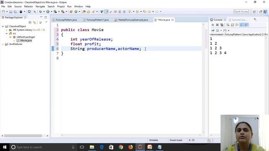Switch to the SampleClass tab beside Console

coord(238,20)
